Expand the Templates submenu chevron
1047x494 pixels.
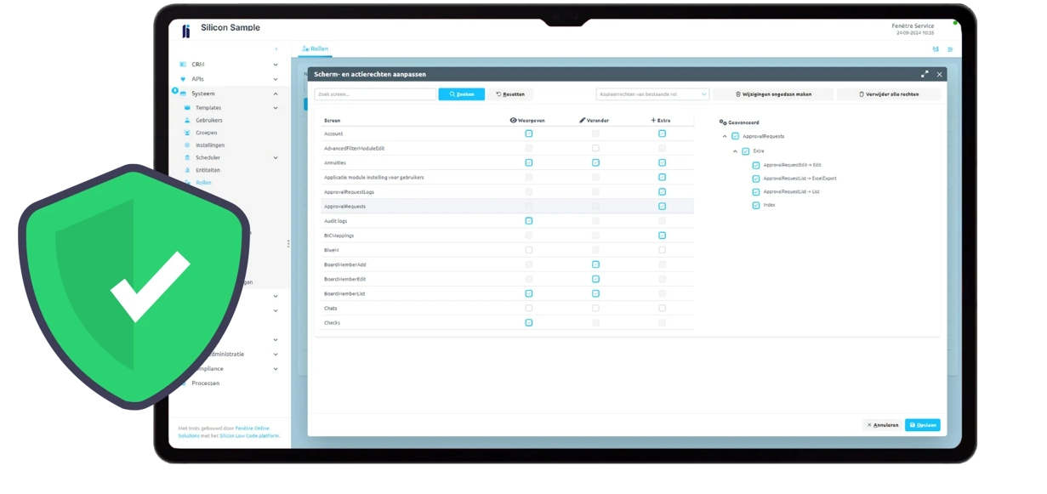(x=276, y=108)
